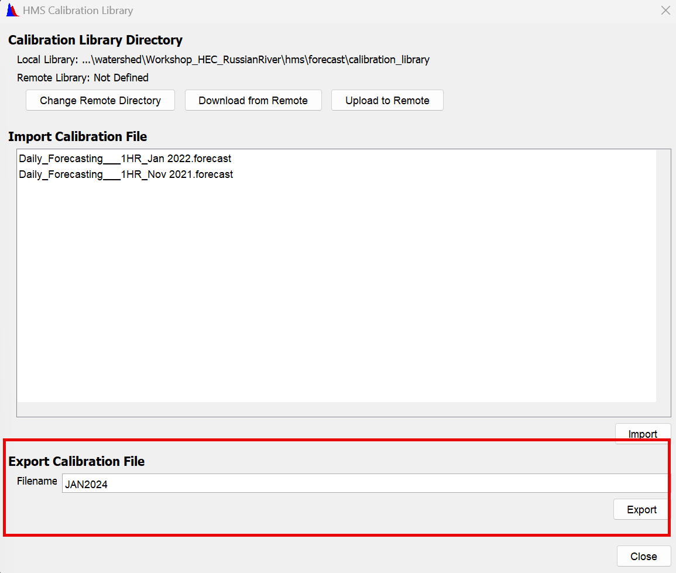Click Upload to Remote
The image size is (676, 573).
coord(387,100)
